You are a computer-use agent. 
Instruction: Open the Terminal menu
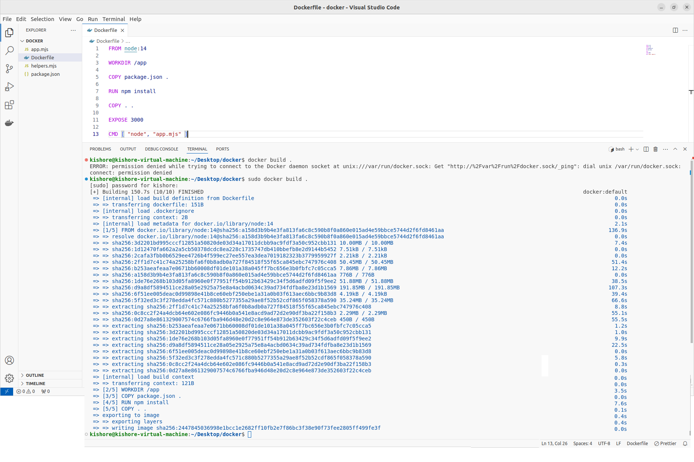pos(113,19)
